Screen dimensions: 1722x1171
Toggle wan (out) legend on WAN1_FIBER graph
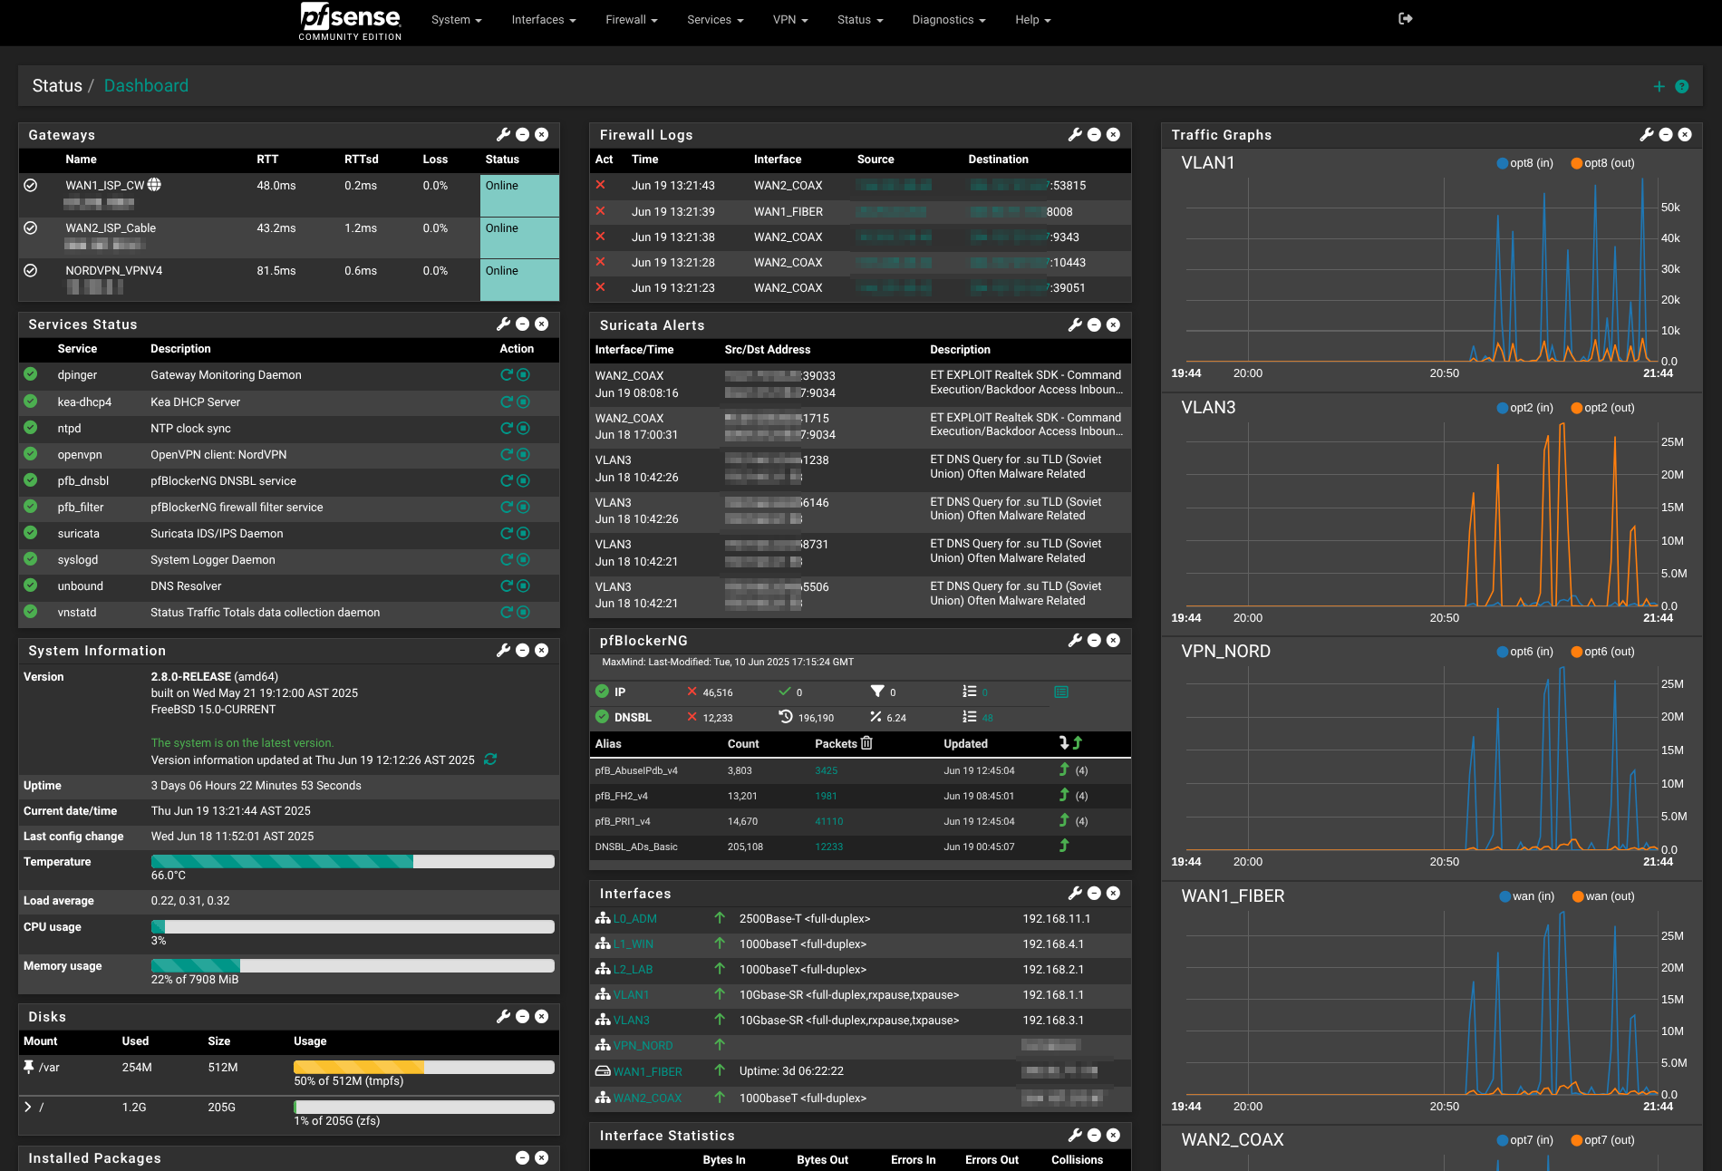1602,896
